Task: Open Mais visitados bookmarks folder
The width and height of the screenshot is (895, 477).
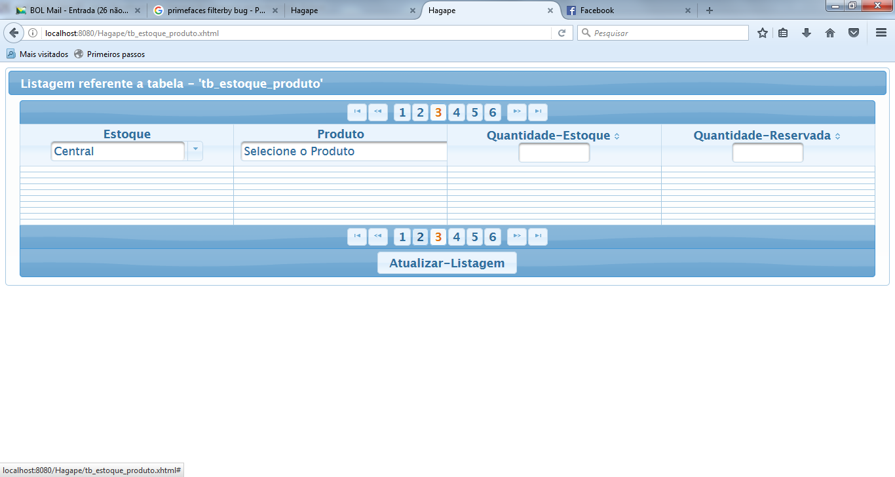Action: (x=37, y=54)
